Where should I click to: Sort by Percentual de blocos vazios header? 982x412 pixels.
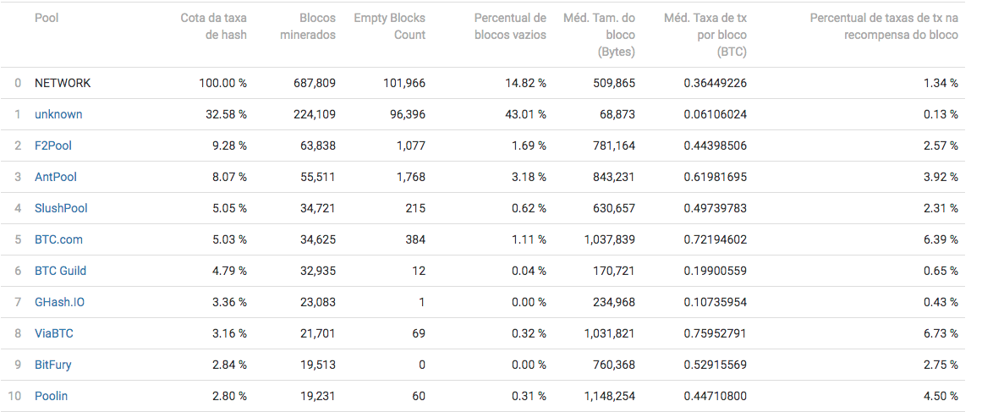click(510, 26)
